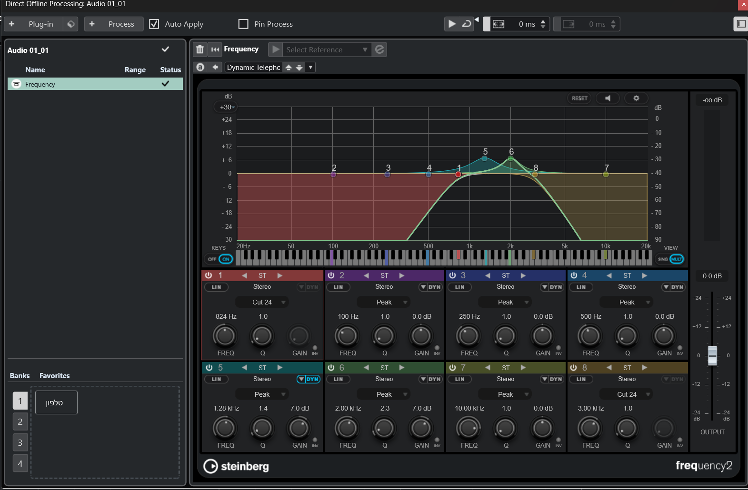Open band 2 Peak filter type dropdown
The height and width of the screenshot is (490, 748).
tap(384, 302)
